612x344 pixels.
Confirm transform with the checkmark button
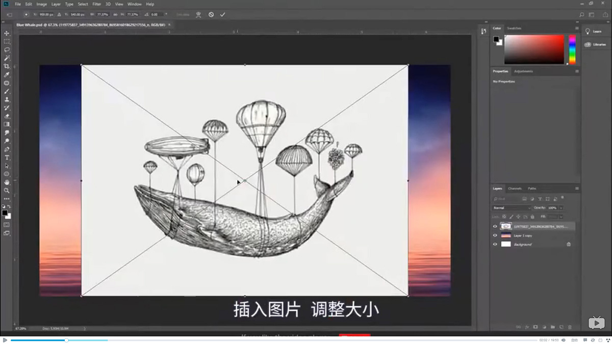[222, 14]
